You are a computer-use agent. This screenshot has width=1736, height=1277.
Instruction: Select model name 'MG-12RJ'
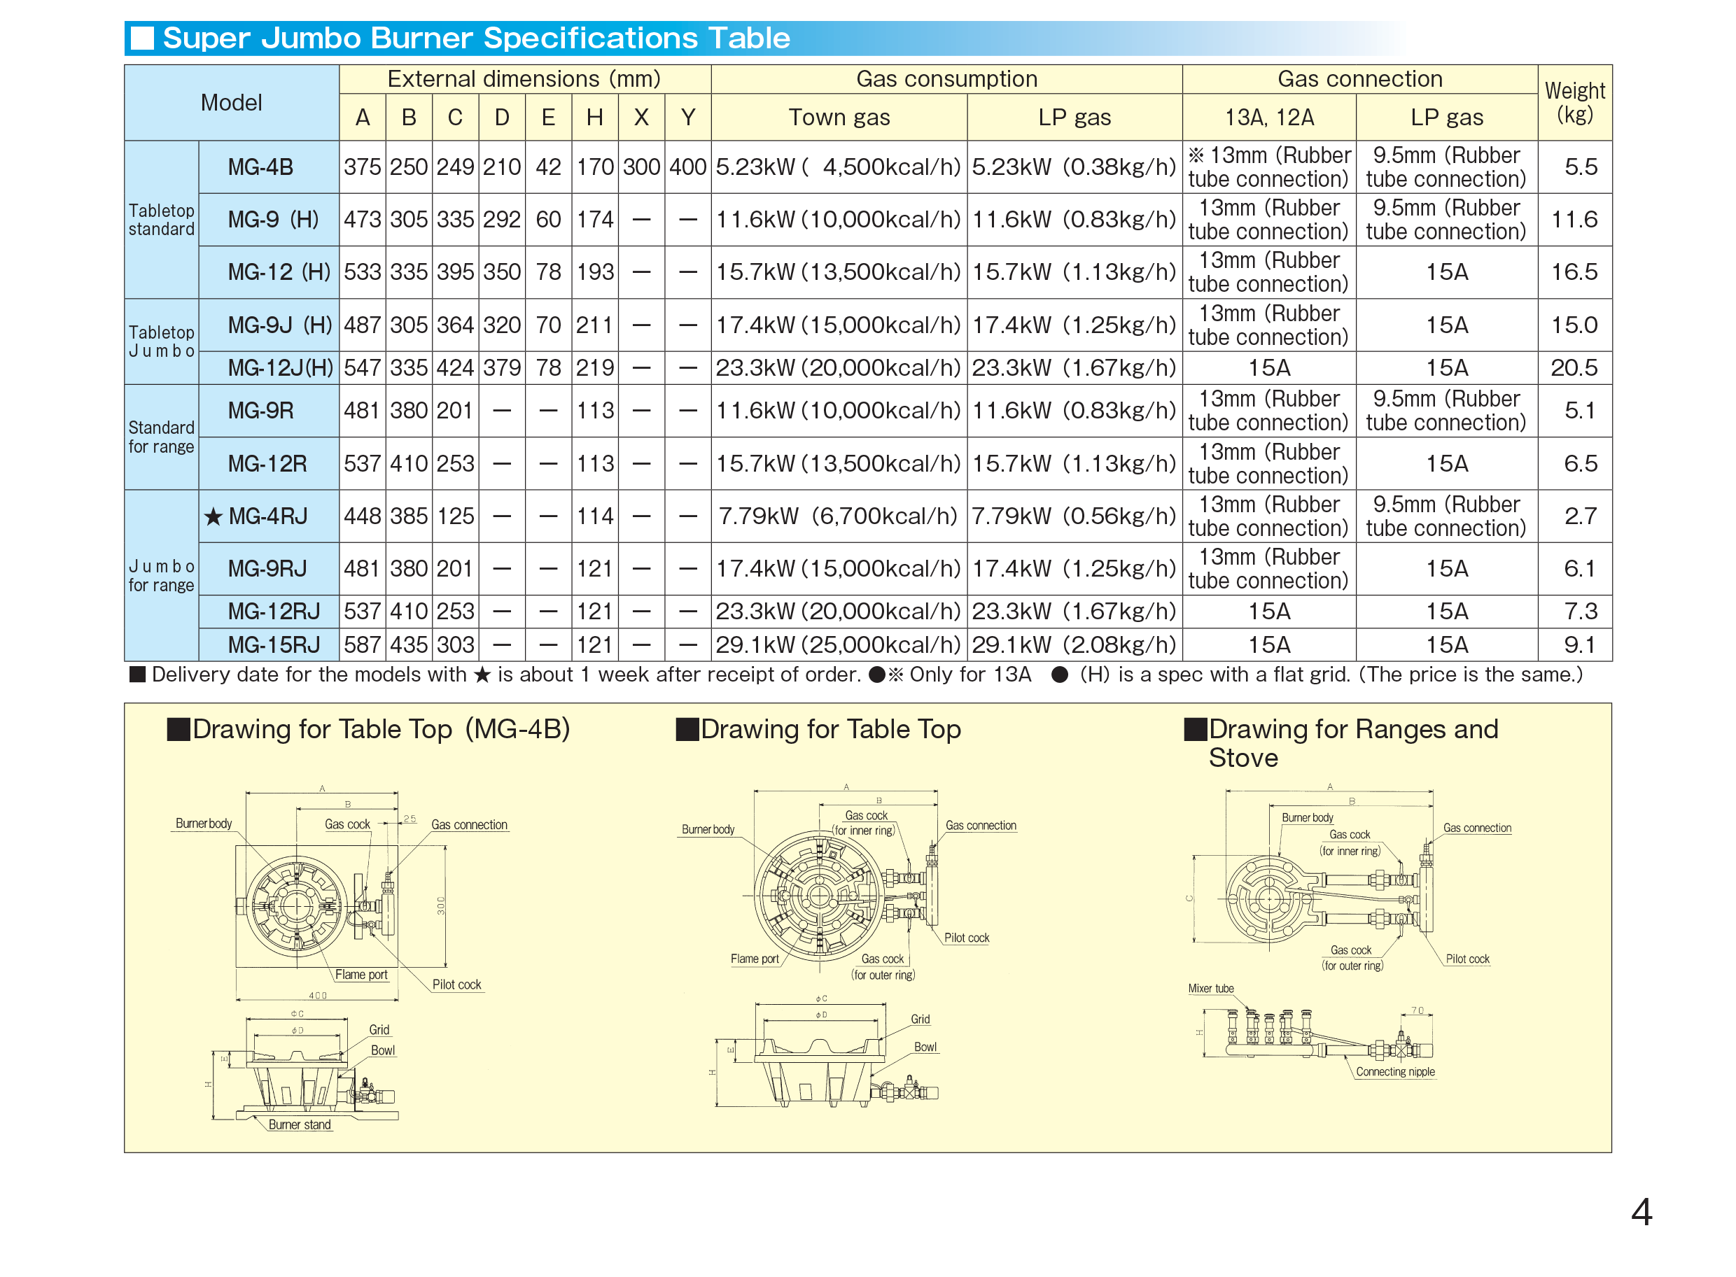coord(273,612)
